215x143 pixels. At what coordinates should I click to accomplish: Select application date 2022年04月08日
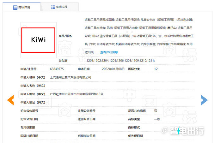[x=113, y=69]
